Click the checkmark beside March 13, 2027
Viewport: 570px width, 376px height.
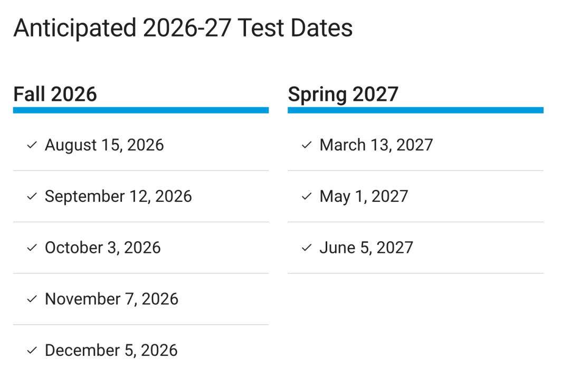pyautogui.click(x=307, y=145)
